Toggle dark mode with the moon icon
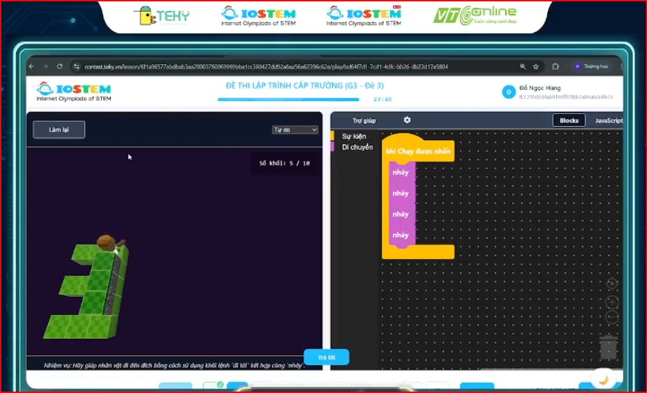The height and width of the screenshot is (393, 647). pos(603,379)
